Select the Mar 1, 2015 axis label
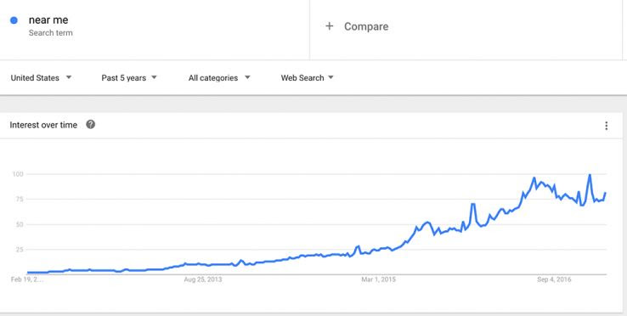The height and width of the screenshot is (316, 627). tap(378, 279)
